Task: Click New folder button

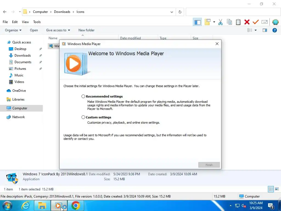Action: coord(86,30)
